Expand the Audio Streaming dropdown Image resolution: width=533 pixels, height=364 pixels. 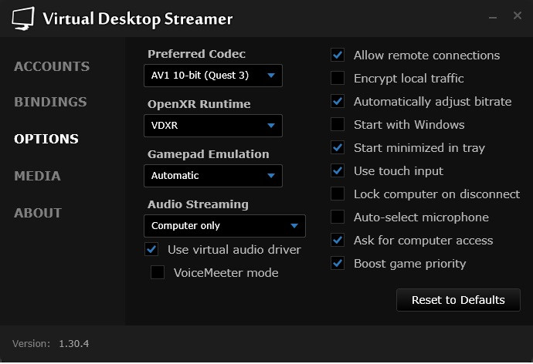click(225, 226)
